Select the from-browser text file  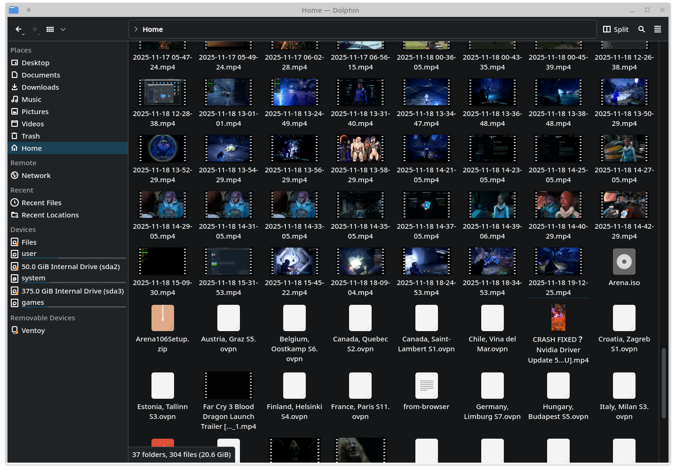coord(426,391)
